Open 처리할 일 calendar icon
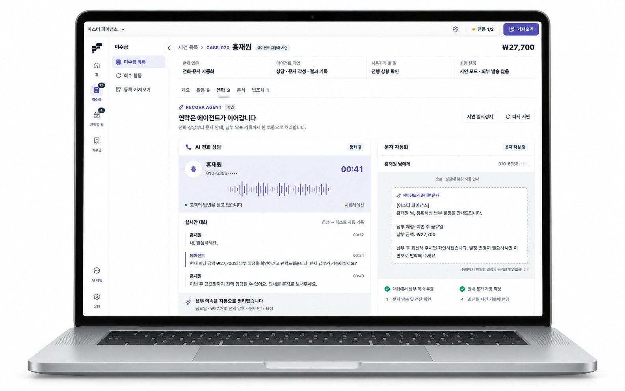625x391 pixels. pyautogui.click(x=97, y=115)
